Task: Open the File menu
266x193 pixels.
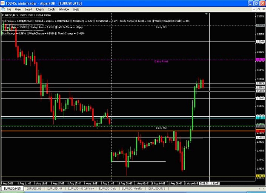Action: (9, 9)
